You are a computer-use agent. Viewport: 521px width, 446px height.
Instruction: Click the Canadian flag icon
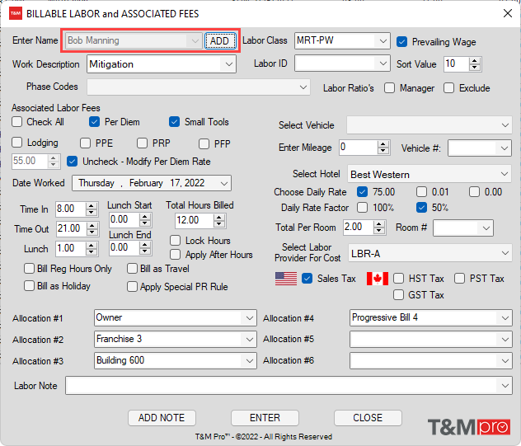click(x=377, y=279)
